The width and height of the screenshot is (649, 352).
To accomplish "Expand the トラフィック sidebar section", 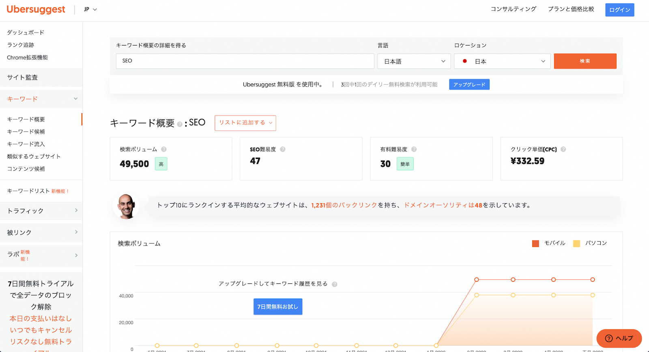I will [x=76, y=210].
